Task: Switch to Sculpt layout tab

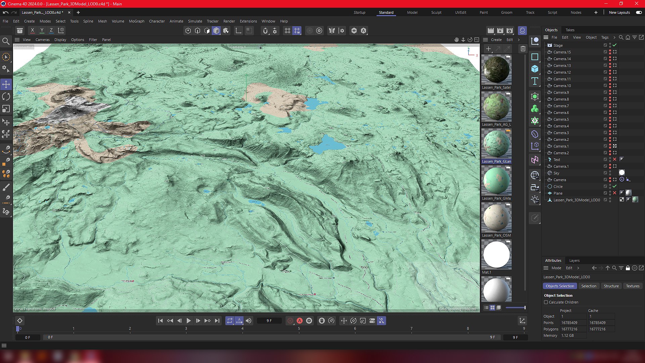Action: (x=436, y=12)
